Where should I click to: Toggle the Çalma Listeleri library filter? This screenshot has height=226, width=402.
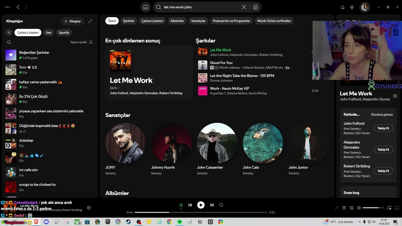pos(28,33)
